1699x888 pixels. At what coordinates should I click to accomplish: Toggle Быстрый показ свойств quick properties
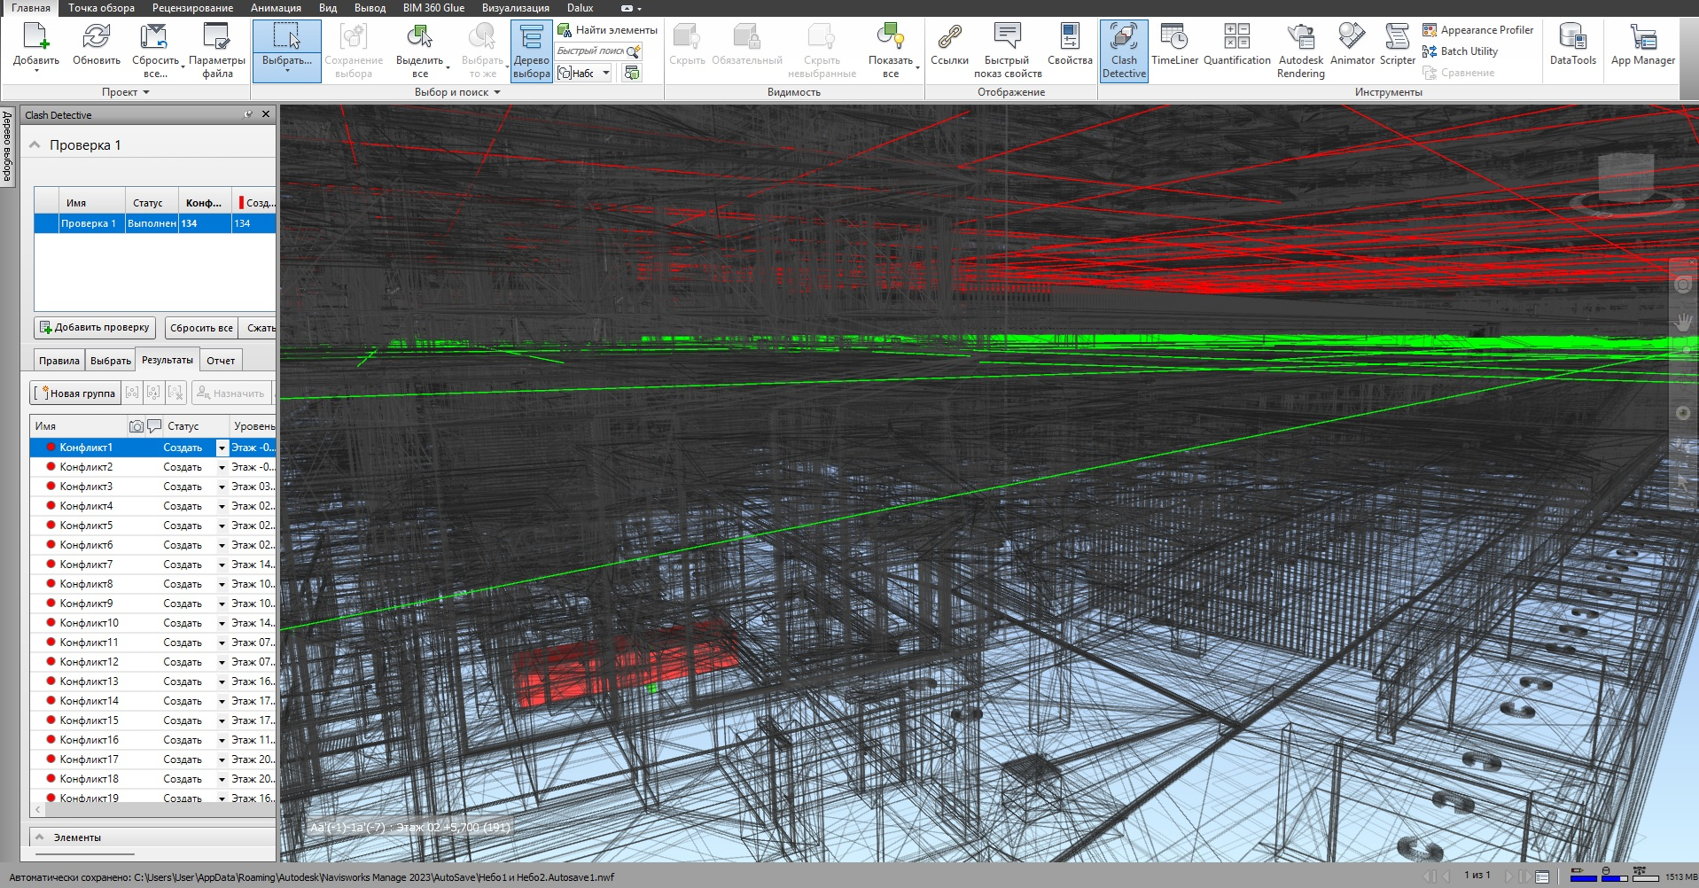click(x=1008, y=51)
